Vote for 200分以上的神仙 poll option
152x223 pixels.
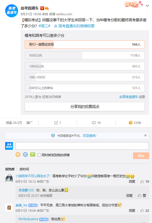point(85,88)
